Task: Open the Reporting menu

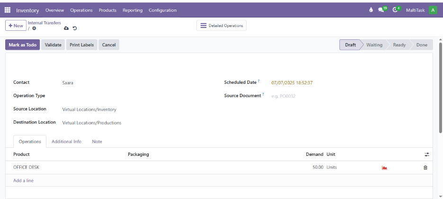Action: (133, 10)
